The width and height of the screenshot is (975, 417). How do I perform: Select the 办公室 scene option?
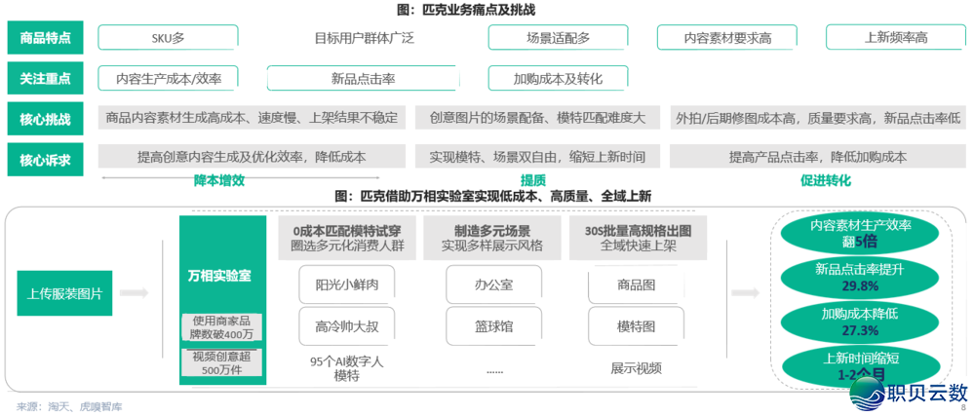click(493, 284)
